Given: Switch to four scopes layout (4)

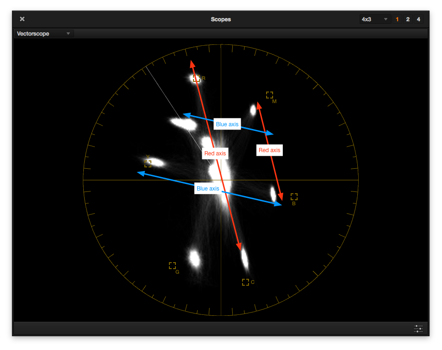Looking at the screenshot, I should 418,19.
